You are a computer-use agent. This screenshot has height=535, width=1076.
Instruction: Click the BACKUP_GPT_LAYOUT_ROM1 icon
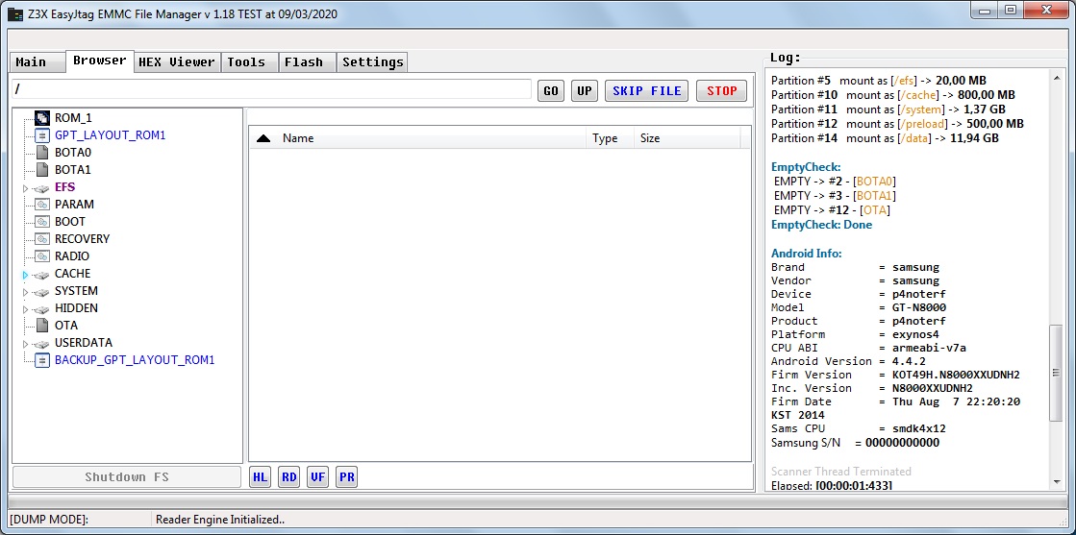click(x=41, y=360)
